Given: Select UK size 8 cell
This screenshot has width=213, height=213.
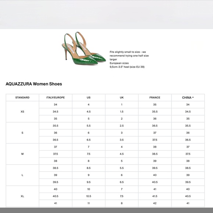Looking at the screenshot, I should click(122, 203).
